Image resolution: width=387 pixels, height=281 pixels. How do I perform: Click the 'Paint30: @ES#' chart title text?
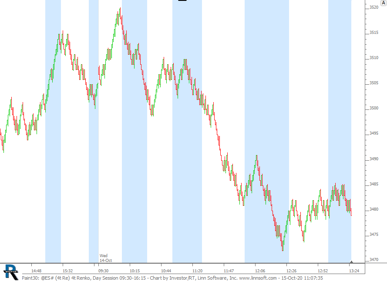(x=38, y=278)
